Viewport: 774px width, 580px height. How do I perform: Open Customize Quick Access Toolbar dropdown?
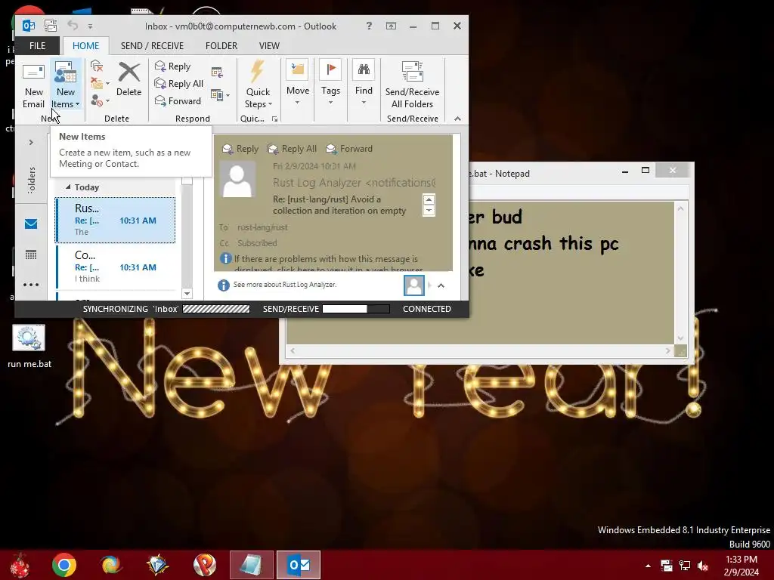pos(90,26)
